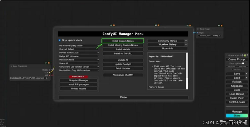
Task: Close the ComfyUI Manager Menu
Action: pos(123,97)
